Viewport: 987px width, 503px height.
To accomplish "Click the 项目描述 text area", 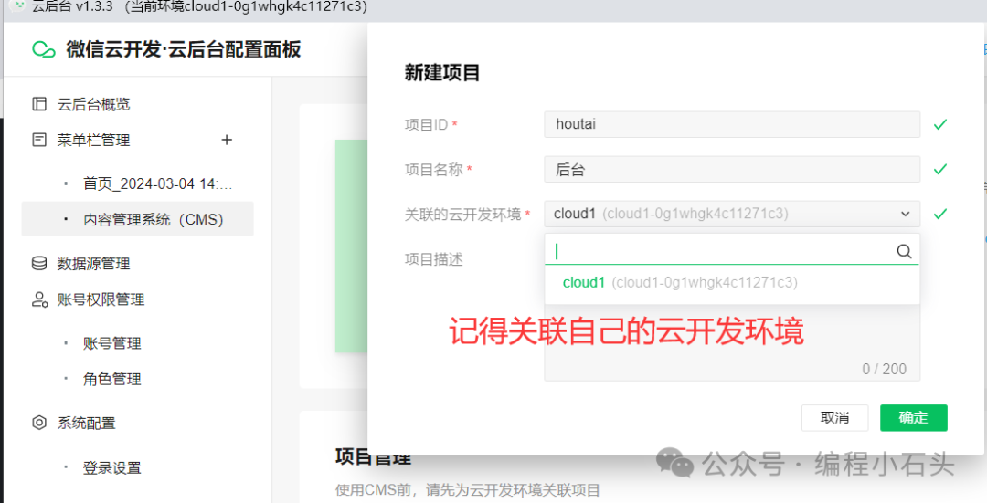I will click(732, 342).
